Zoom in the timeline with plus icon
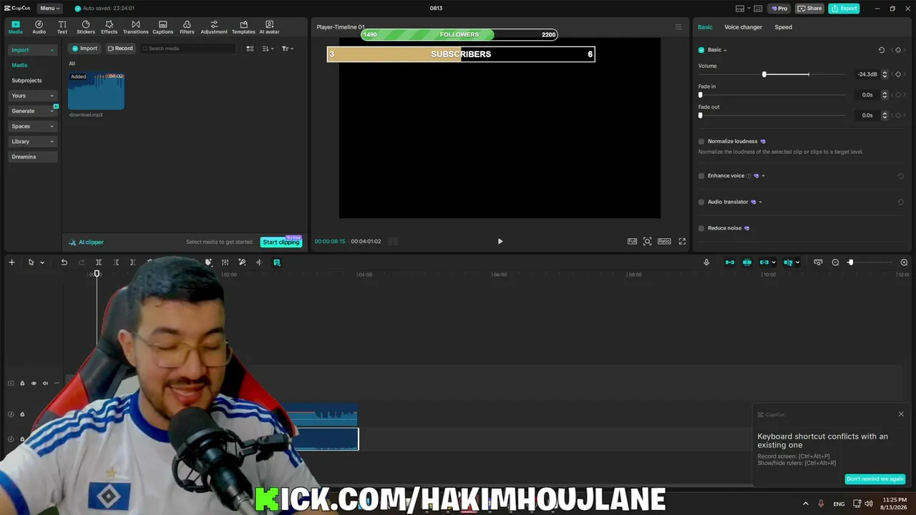Image resolution: width=916 pixels, height=515 pixels. point(904,263)
